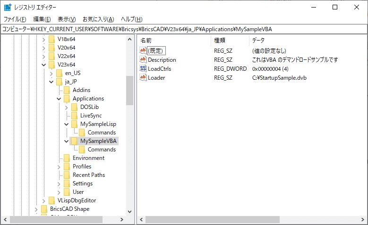Image resolution: width=368 pixels, height=225 pixels.
Task: Open the お気に入り(A) menu
Action: [98, 19]
